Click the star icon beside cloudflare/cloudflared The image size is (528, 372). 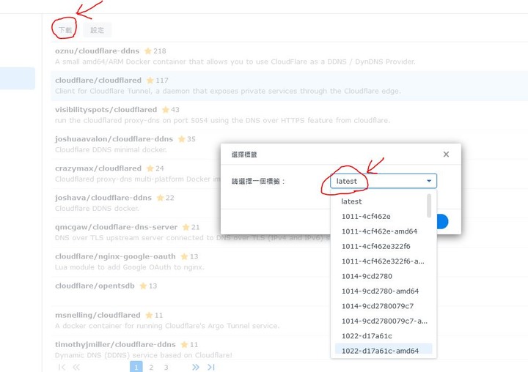150,80
